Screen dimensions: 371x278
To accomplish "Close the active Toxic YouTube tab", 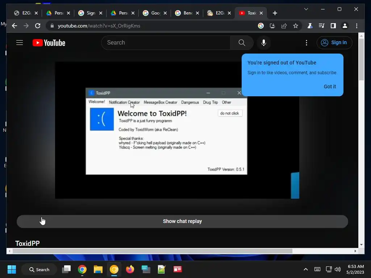I will tap(261, 13).
